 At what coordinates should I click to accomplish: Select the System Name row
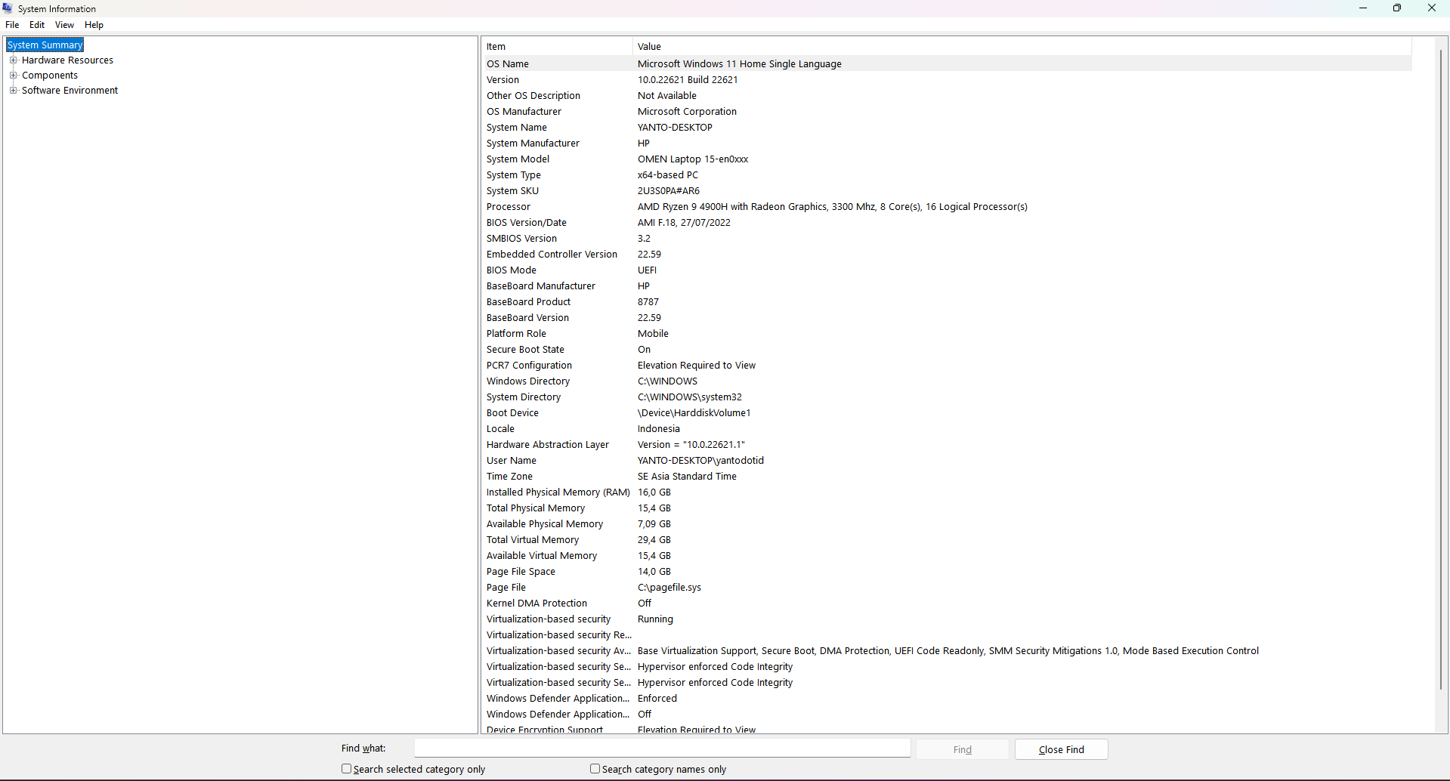948,128
